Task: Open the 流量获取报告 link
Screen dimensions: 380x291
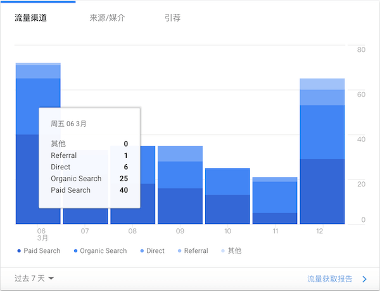Action: coord(329,279)
